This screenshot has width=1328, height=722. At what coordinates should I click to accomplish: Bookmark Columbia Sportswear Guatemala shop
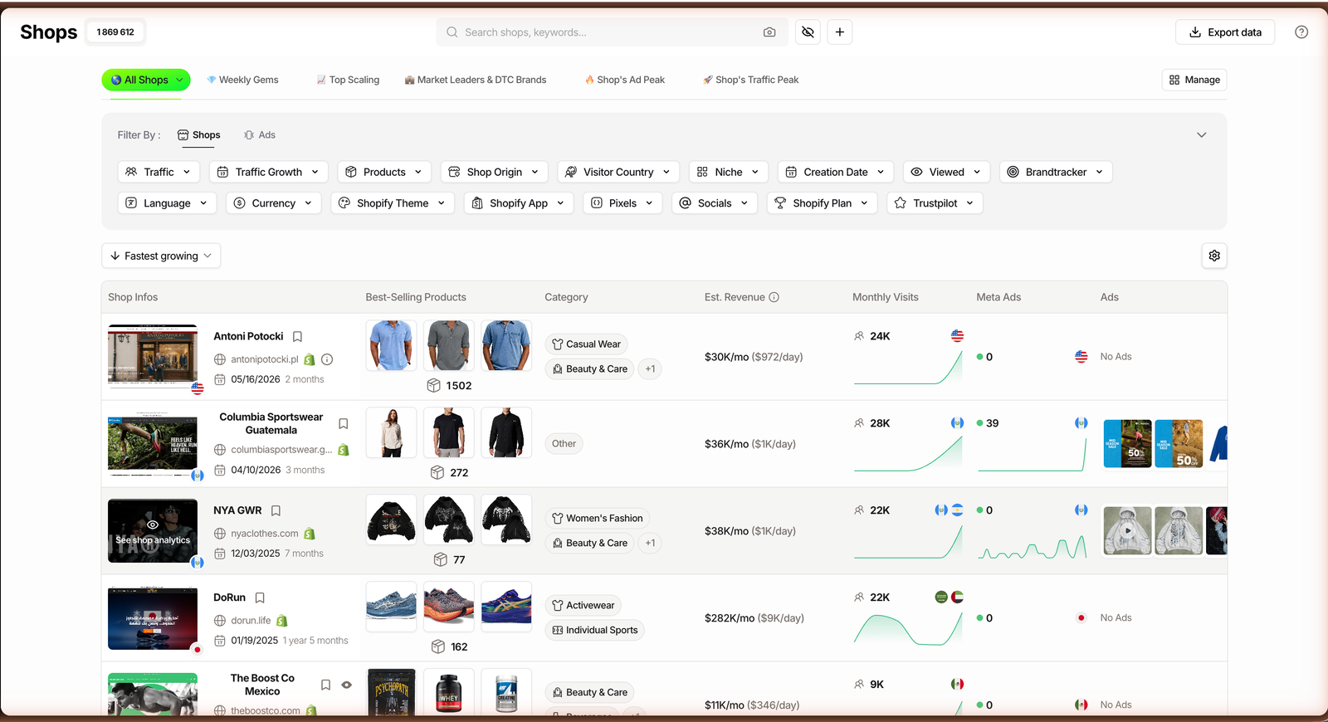343,424
